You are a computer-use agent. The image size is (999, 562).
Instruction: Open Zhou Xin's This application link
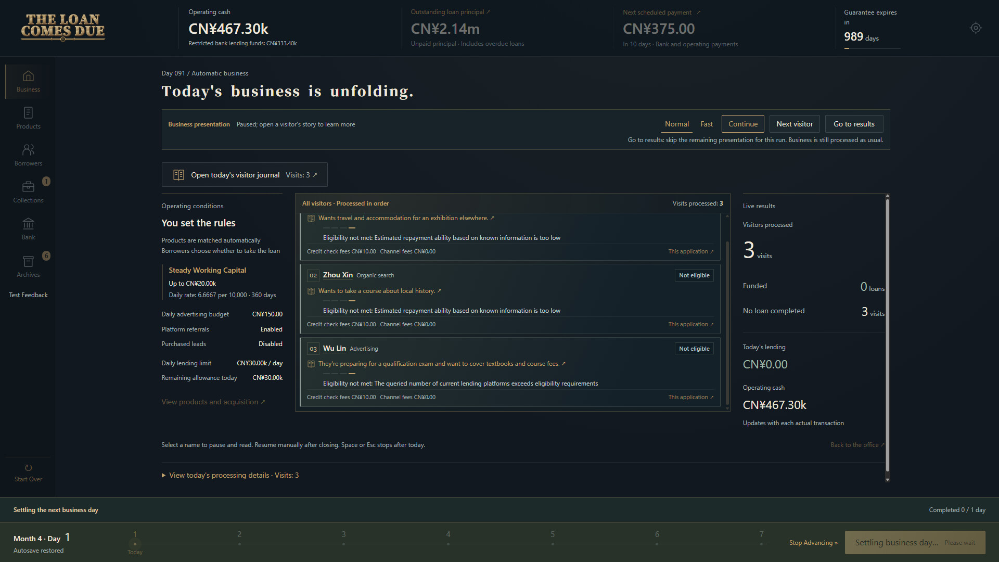coord(691,325)
